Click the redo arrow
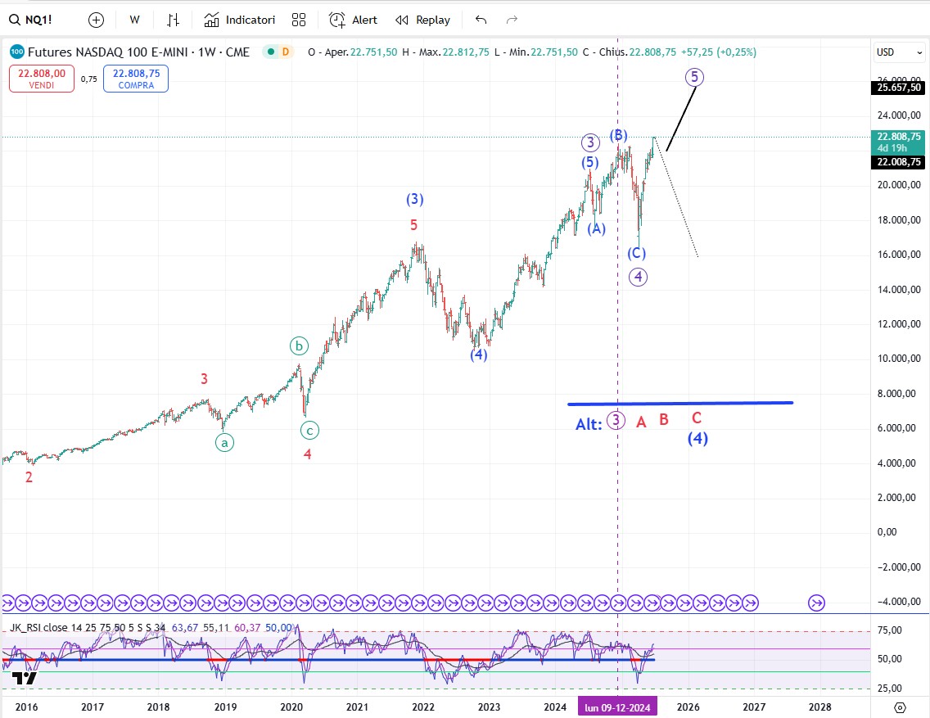 pyautogui.click(x=512, y=20)
